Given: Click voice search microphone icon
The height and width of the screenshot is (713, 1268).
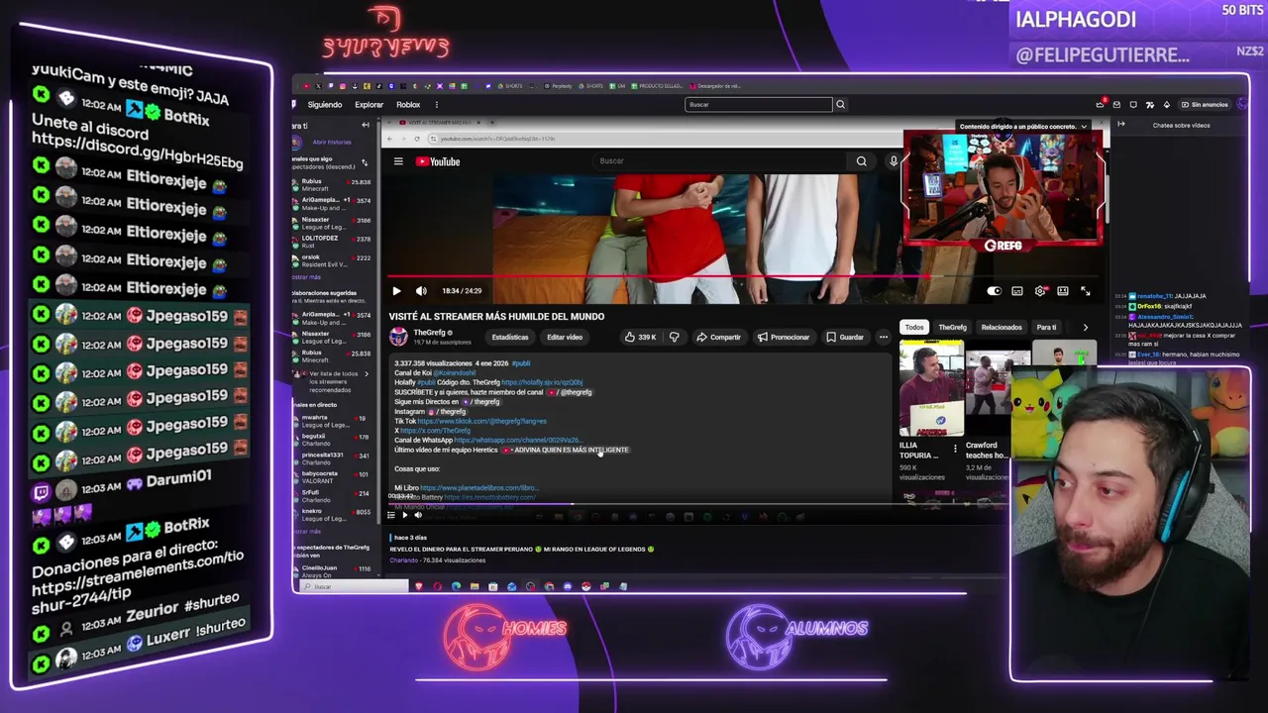Looking at the screenshot, I should click(x=894, y=161).
